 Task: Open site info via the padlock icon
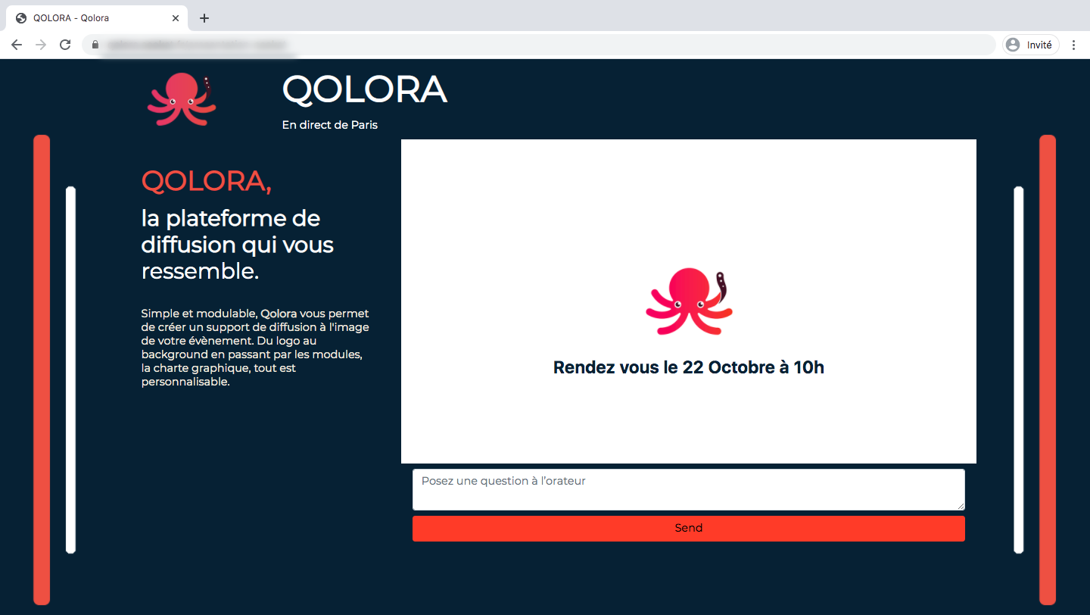[95, 45]
